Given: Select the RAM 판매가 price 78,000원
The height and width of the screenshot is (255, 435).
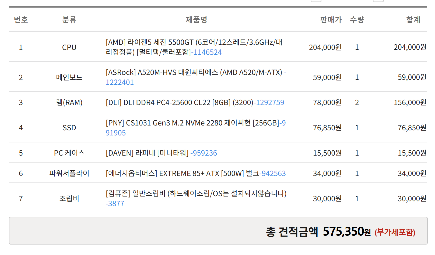Looking at the screenshot, I should [x=327, y=102].
